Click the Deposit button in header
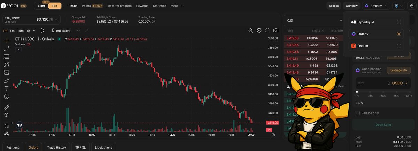The image size is (418, 151). pyautogui.click(x=334, y=6)
